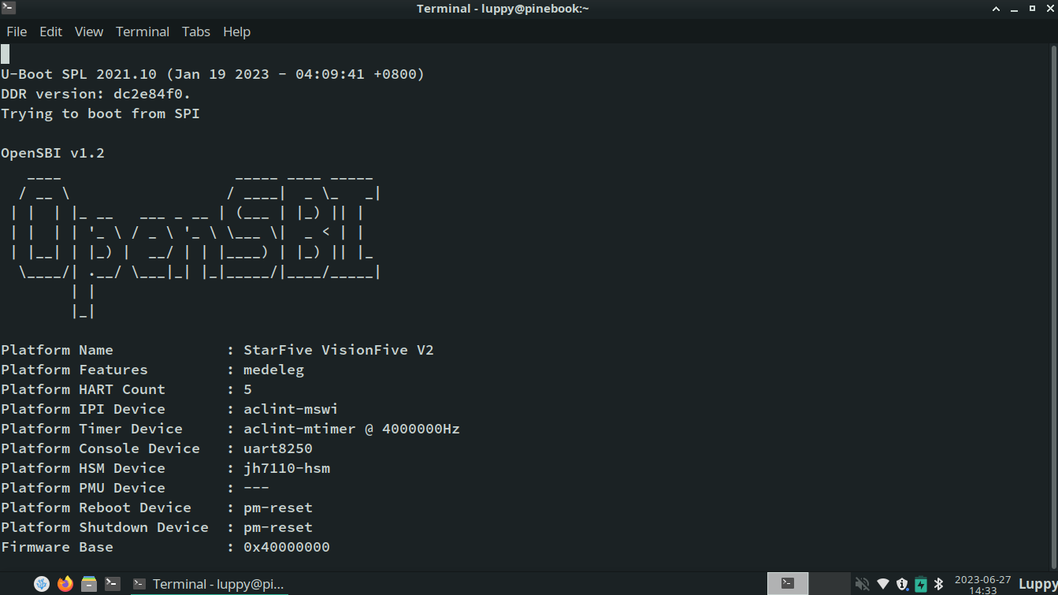Open the file manager launcher in the panel

click(89, 584)
